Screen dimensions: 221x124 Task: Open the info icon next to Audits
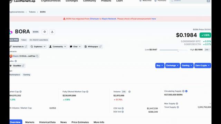click(x=16, y=61)
